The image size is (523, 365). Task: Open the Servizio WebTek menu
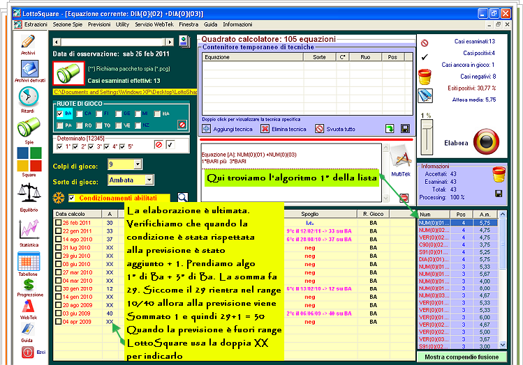coord(154,24)
